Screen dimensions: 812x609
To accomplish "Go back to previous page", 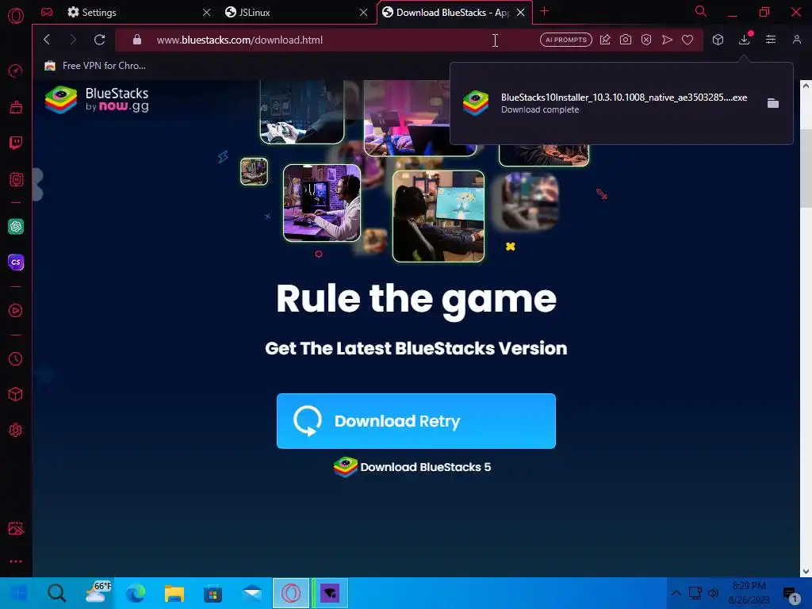I will point(47,40).
